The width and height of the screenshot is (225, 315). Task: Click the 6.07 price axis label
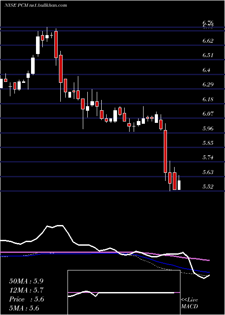click(x=208, y=114)
